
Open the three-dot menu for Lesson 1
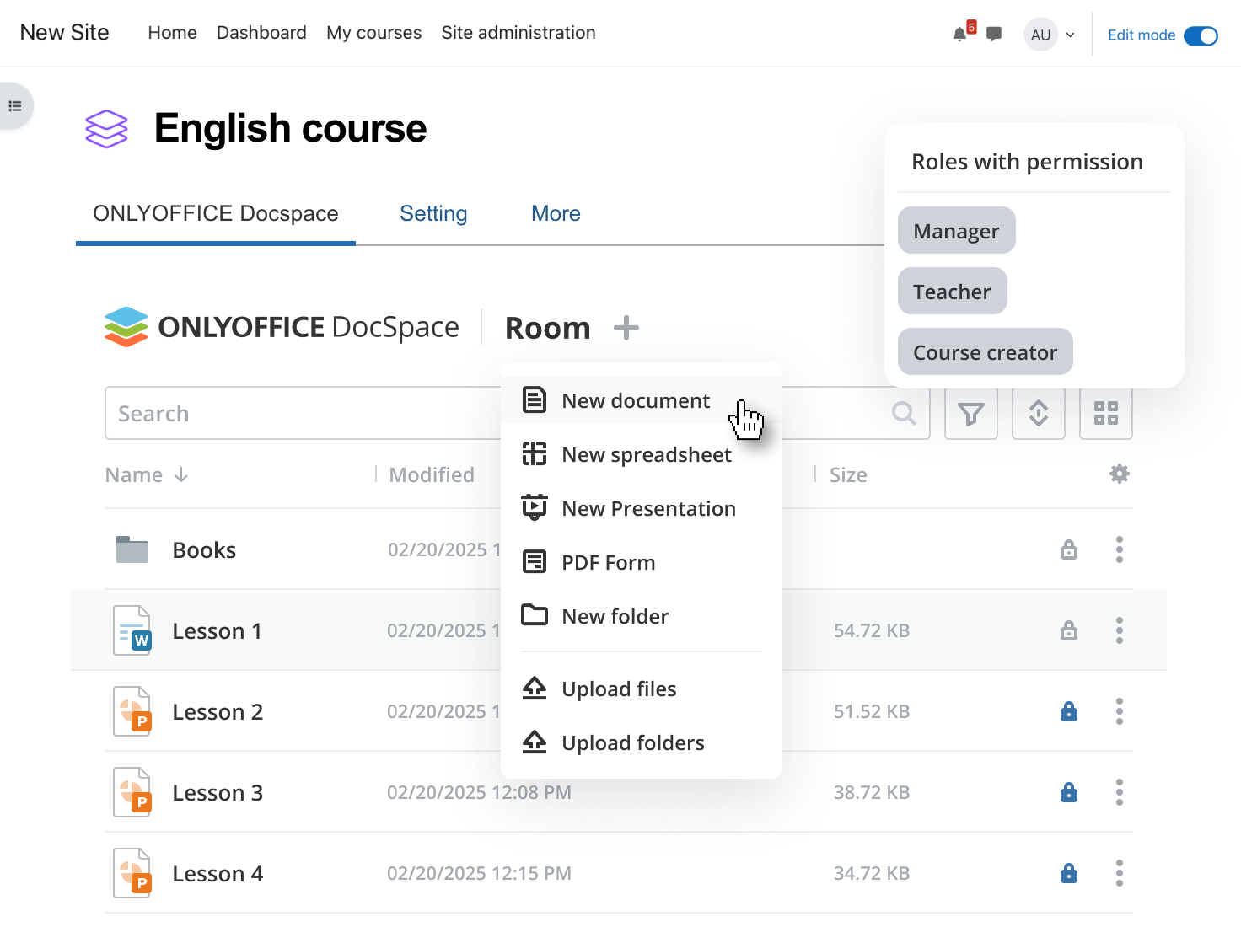(1120, 630)
